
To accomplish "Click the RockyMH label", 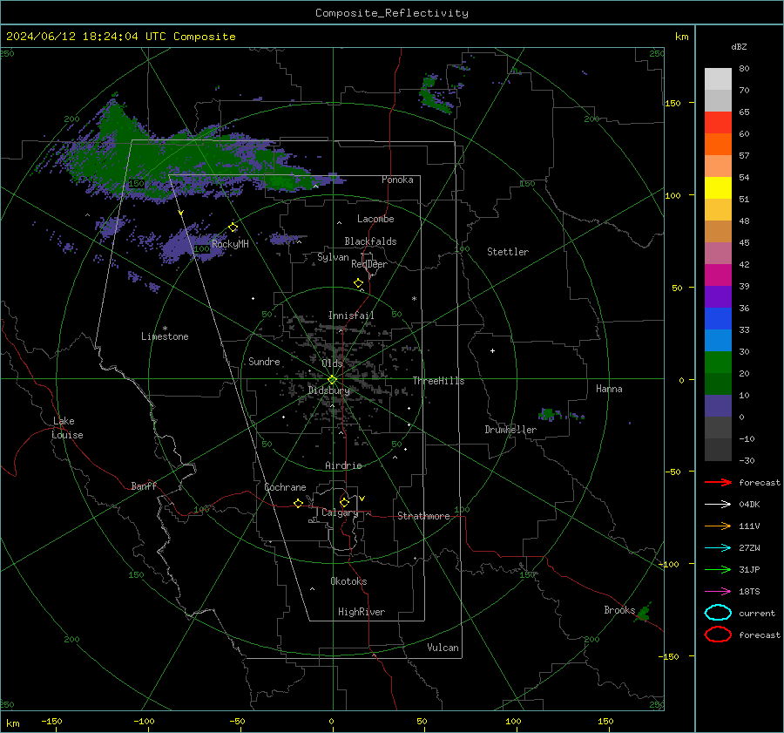I will [230, 244].
